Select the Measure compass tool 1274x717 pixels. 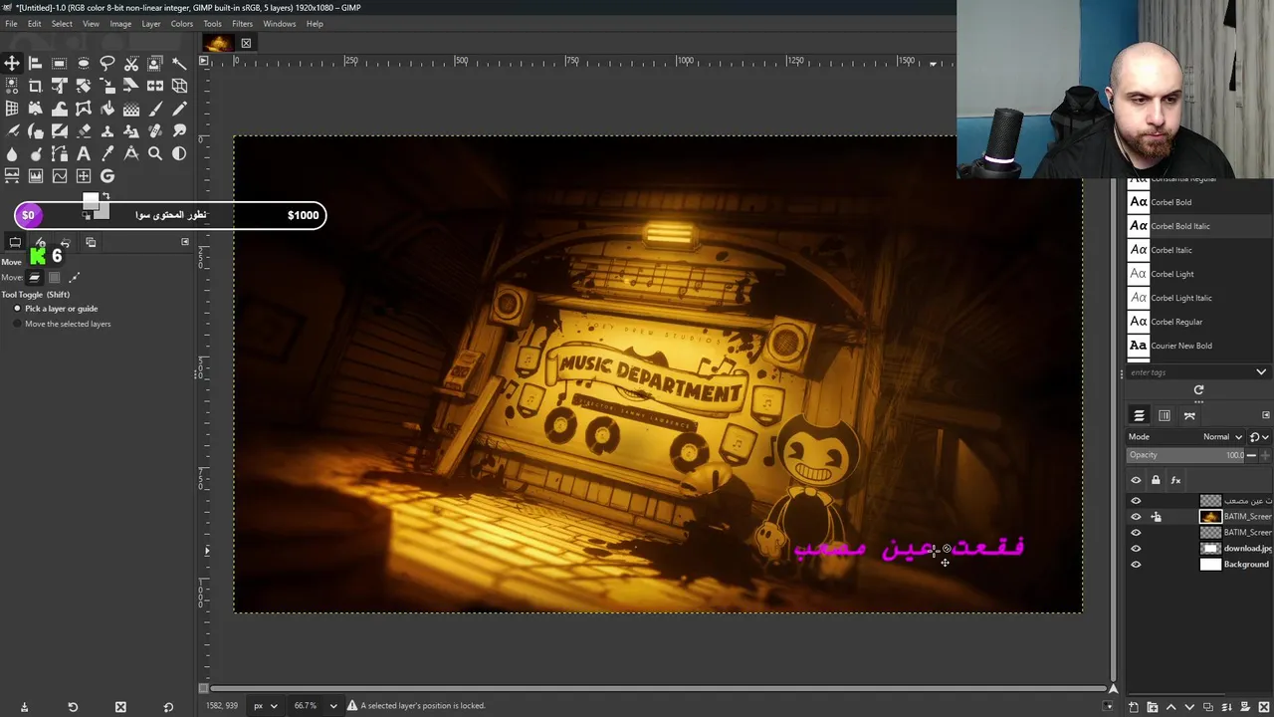click(x=131, y=153)
